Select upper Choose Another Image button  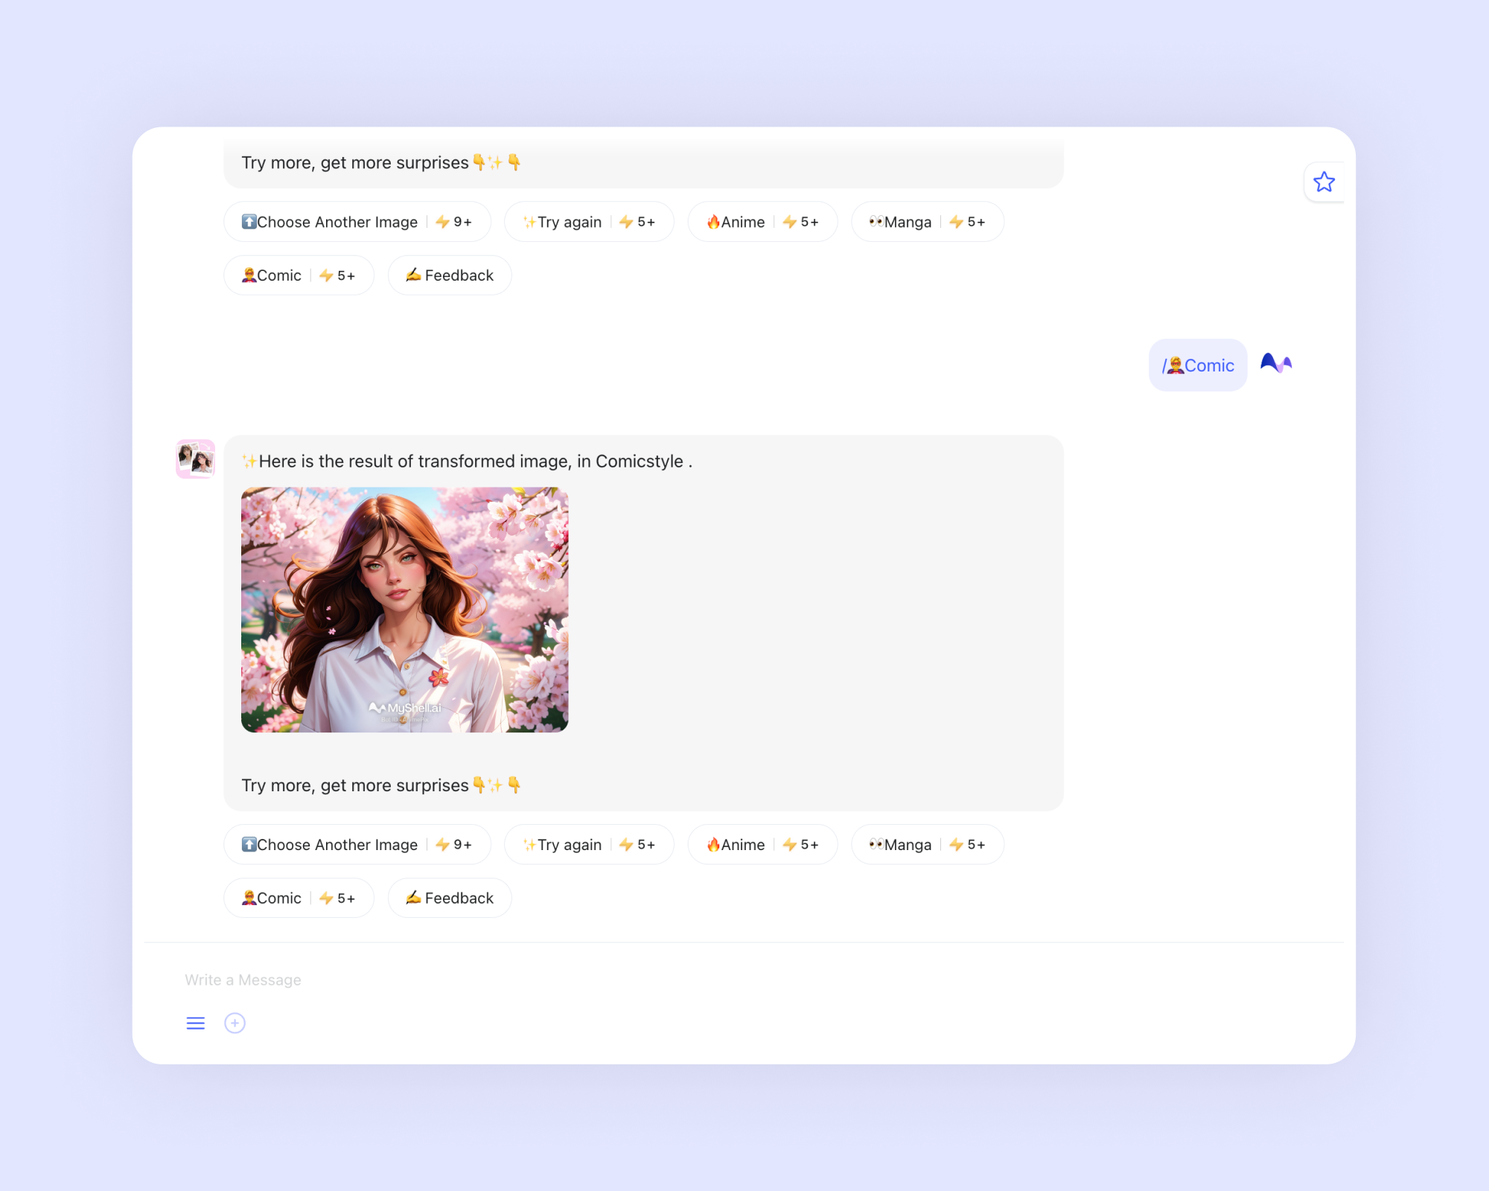click(357, 222)
